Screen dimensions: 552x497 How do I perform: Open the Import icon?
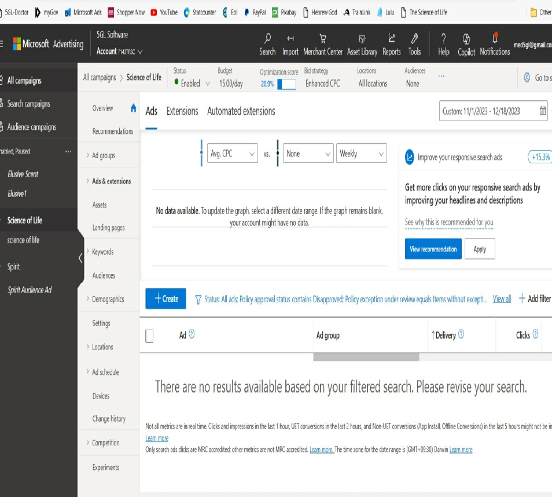pyautogui.click(x=290, y=38)
